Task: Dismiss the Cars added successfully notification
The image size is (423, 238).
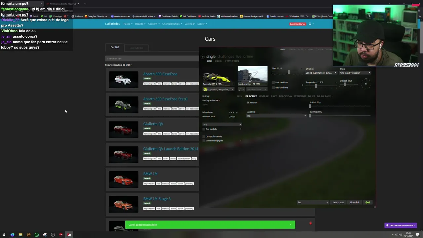Action: point(290,225)
